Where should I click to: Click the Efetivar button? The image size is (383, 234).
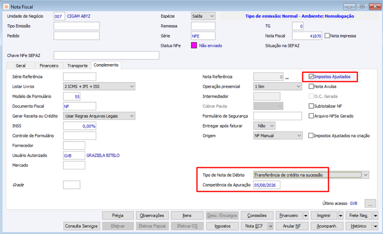pyautogui.click(x=118, y=226)
